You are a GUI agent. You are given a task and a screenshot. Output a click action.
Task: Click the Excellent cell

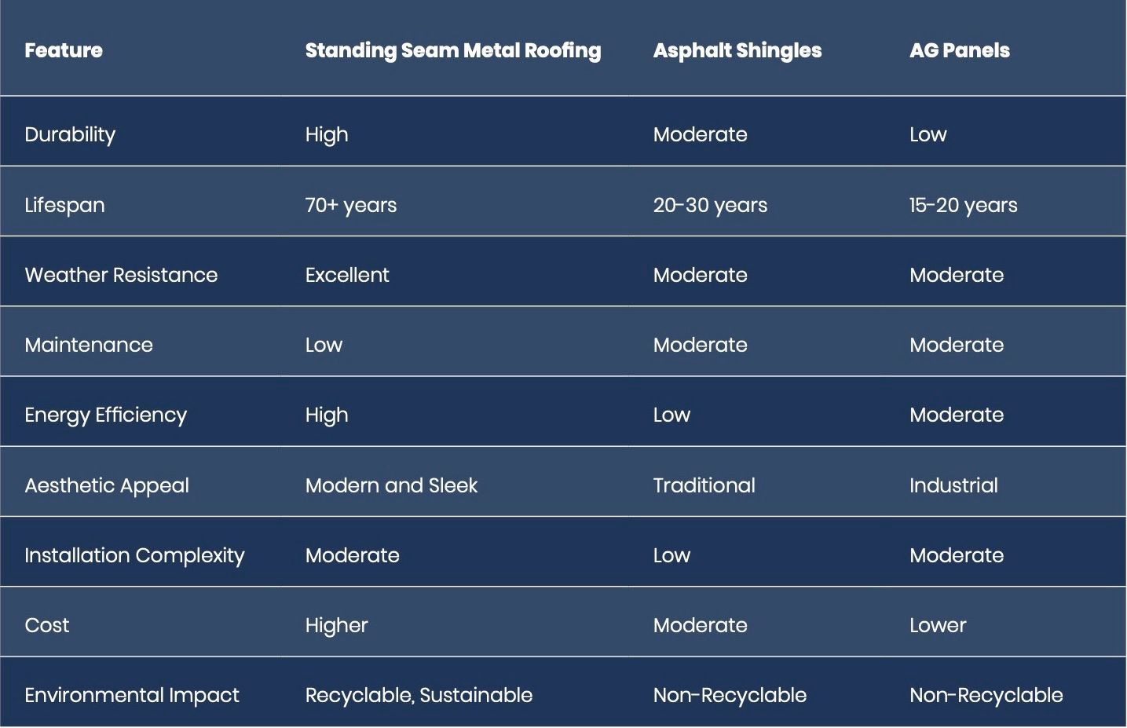point(347,275)
